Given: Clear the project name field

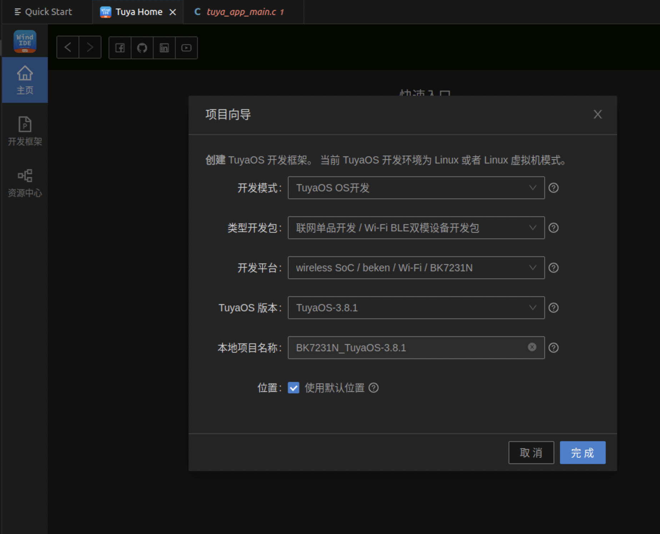Looking at the screenshot, I should [532, 347].
